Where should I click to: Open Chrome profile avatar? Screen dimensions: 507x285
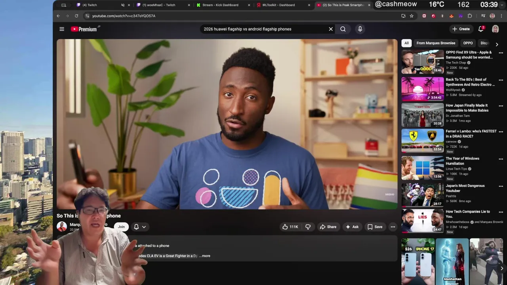[x=492, y=16]
